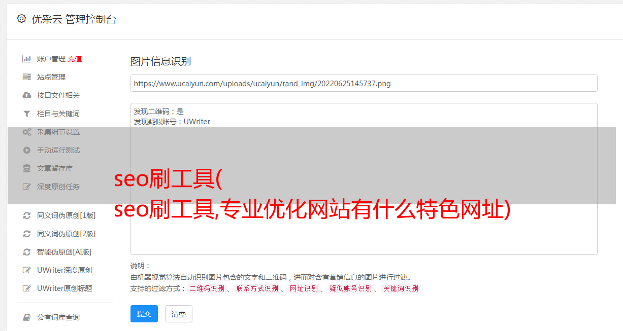Click the play circle icon for 手动运行测试

click(27, 150)
